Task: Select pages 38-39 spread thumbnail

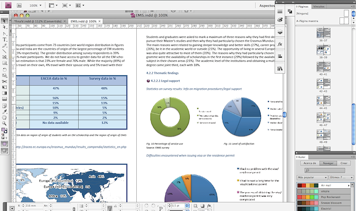Action: pos(323,50)
